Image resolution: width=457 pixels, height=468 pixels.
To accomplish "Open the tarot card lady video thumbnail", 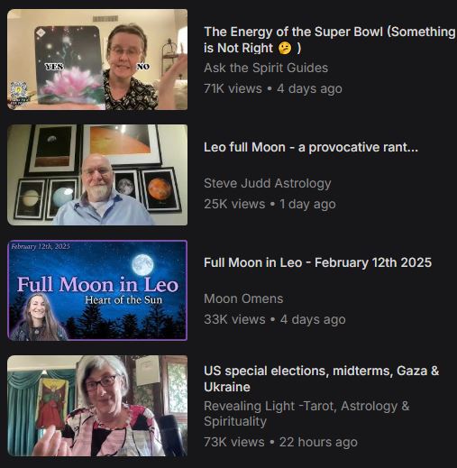I will coord(97,406).
